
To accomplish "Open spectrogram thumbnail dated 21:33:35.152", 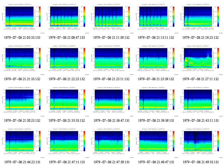I will tap(67, 102).
